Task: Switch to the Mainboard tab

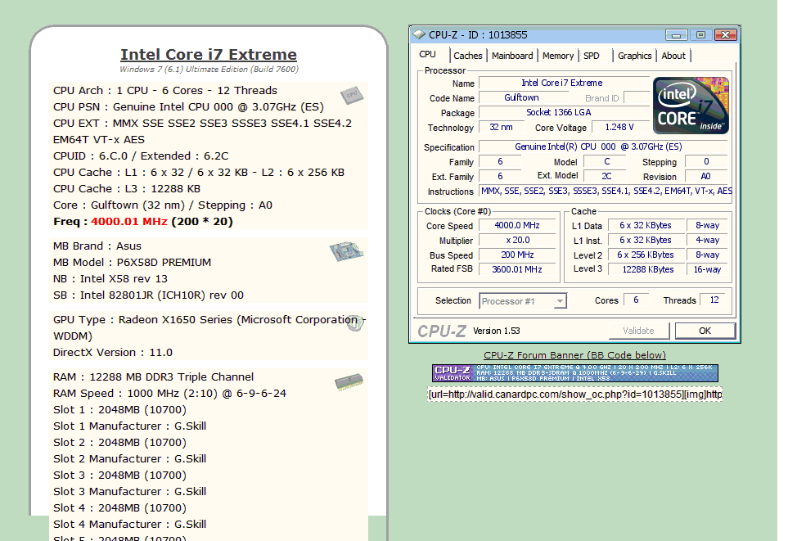Action: click(x=512, y=56)
